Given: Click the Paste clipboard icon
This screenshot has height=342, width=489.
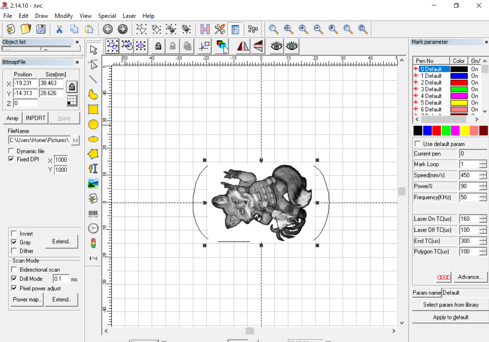Looking at the screenshot, I should 89,29.
